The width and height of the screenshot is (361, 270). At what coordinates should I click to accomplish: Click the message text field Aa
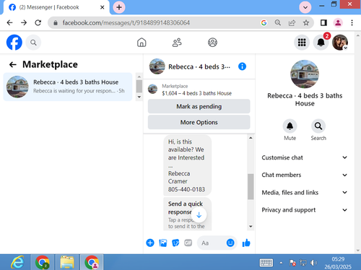212,243
